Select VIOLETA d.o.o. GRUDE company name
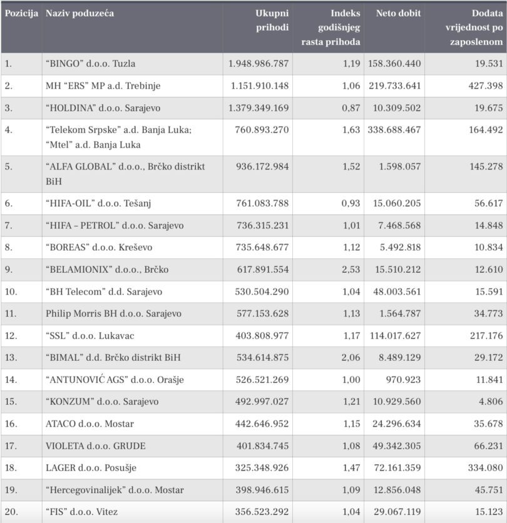Screen dimensions: 507x523 [95, 445]
